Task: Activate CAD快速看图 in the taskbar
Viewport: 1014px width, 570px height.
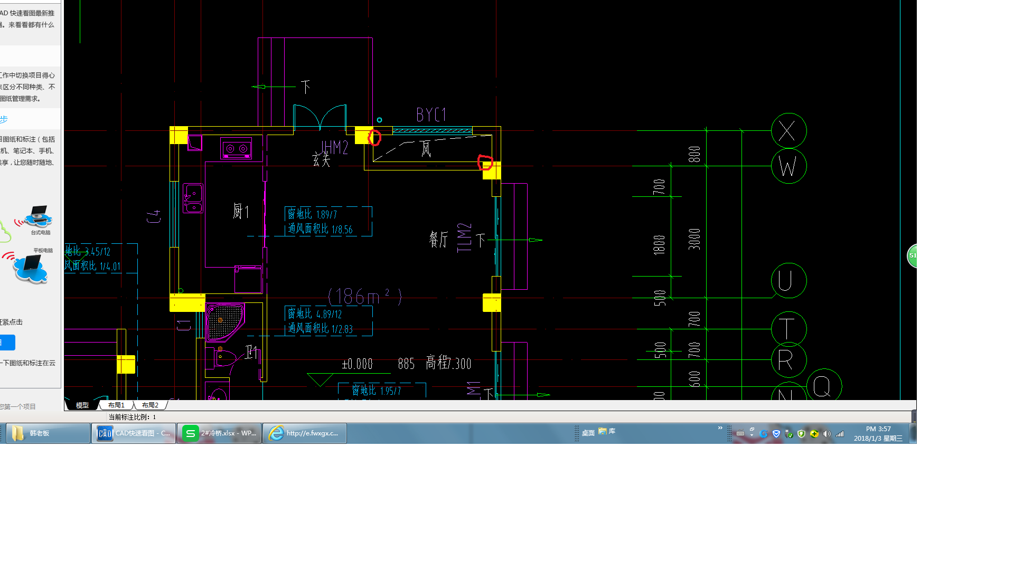Action: click(x=134, y=433)
